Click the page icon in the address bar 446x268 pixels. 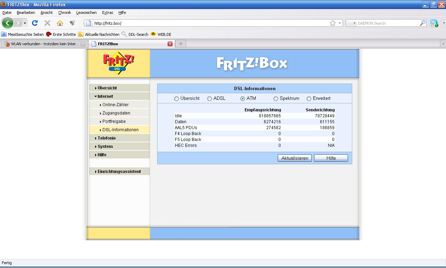[89, 23]
